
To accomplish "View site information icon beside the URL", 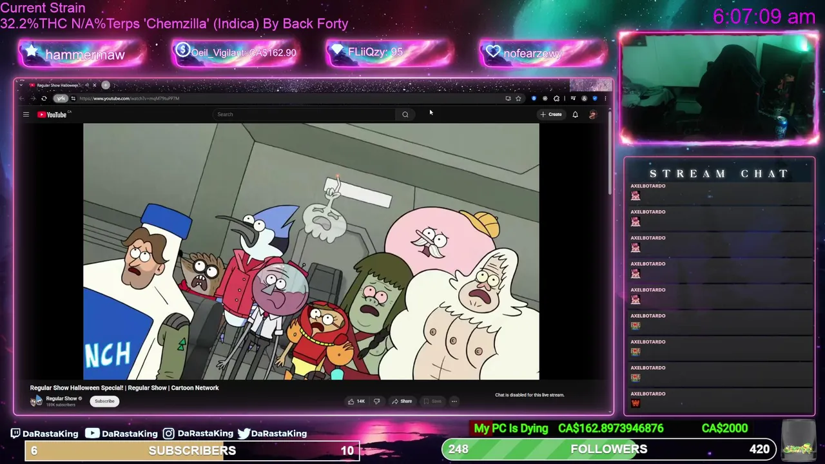I will pyautogui.click(x=73, y=99).
